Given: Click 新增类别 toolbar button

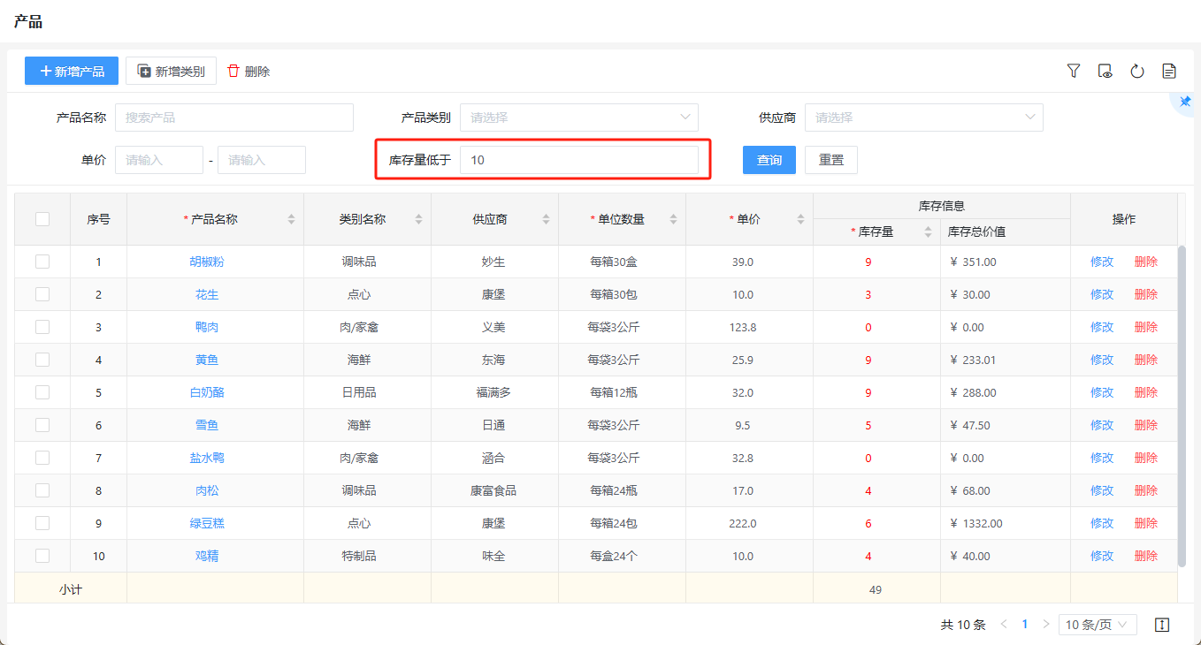Looking at the screenshot, I should pos(171,72).
